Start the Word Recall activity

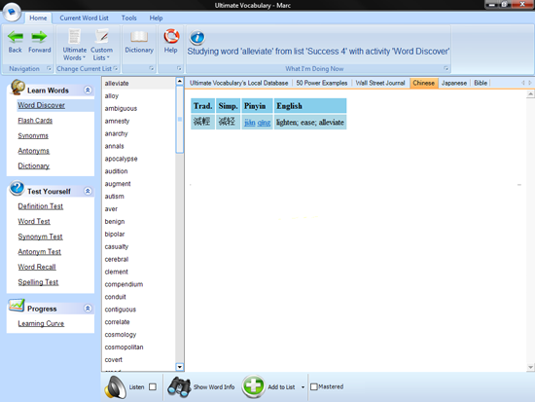click(37, 267)
